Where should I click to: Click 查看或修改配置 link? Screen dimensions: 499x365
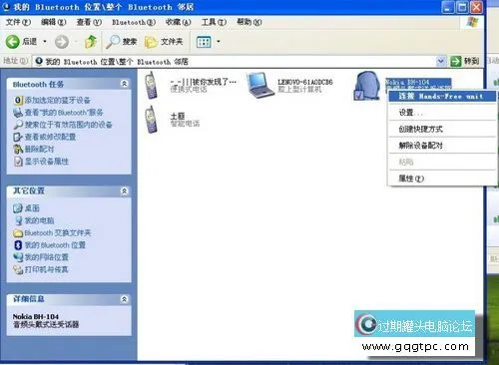click(x=50, y=137)
